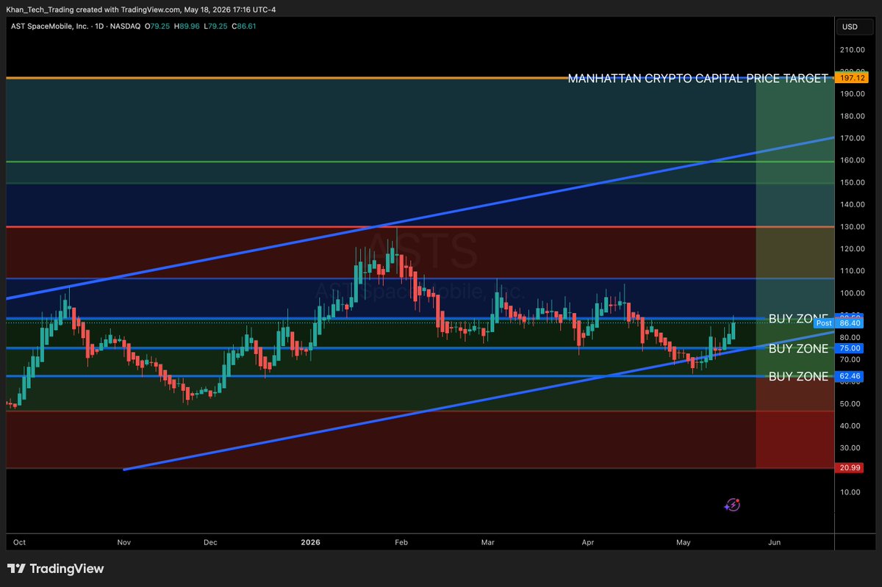Select the red horizontal line at 130
Screen dimensions: 882x587
pos(419,227)
